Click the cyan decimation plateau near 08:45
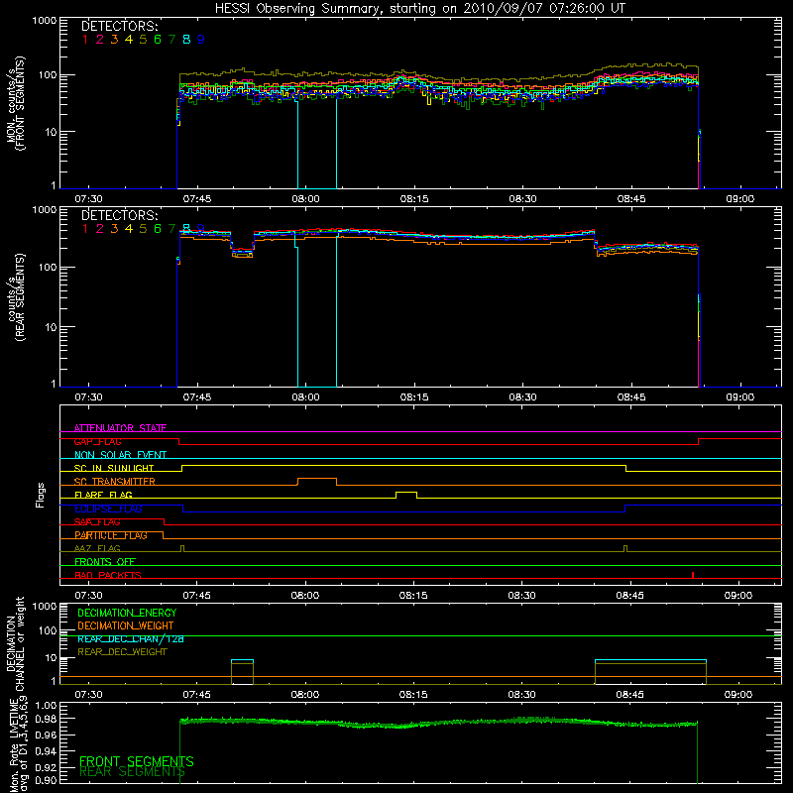Image resolution: width=793 pixels, height=793 pixels. pyautogui.click(x=650, y=660)
